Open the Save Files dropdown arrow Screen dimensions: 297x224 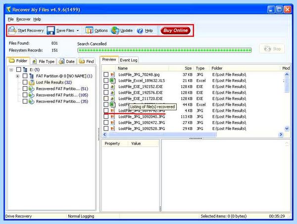pyautogui.click(x=78, y=31)
